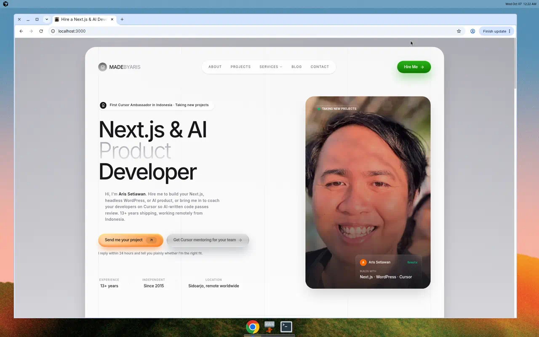
Task: Reload the page with the refresh icon
Action: (41, 31)
